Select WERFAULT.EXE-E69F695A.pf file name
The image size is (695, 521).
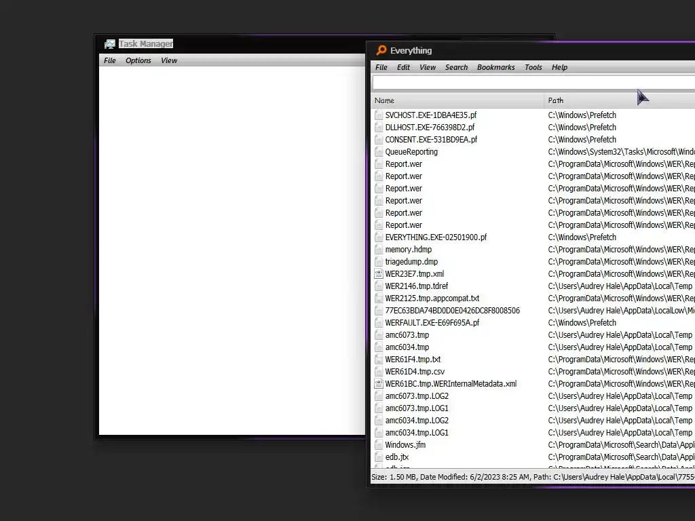pos(432,322)
